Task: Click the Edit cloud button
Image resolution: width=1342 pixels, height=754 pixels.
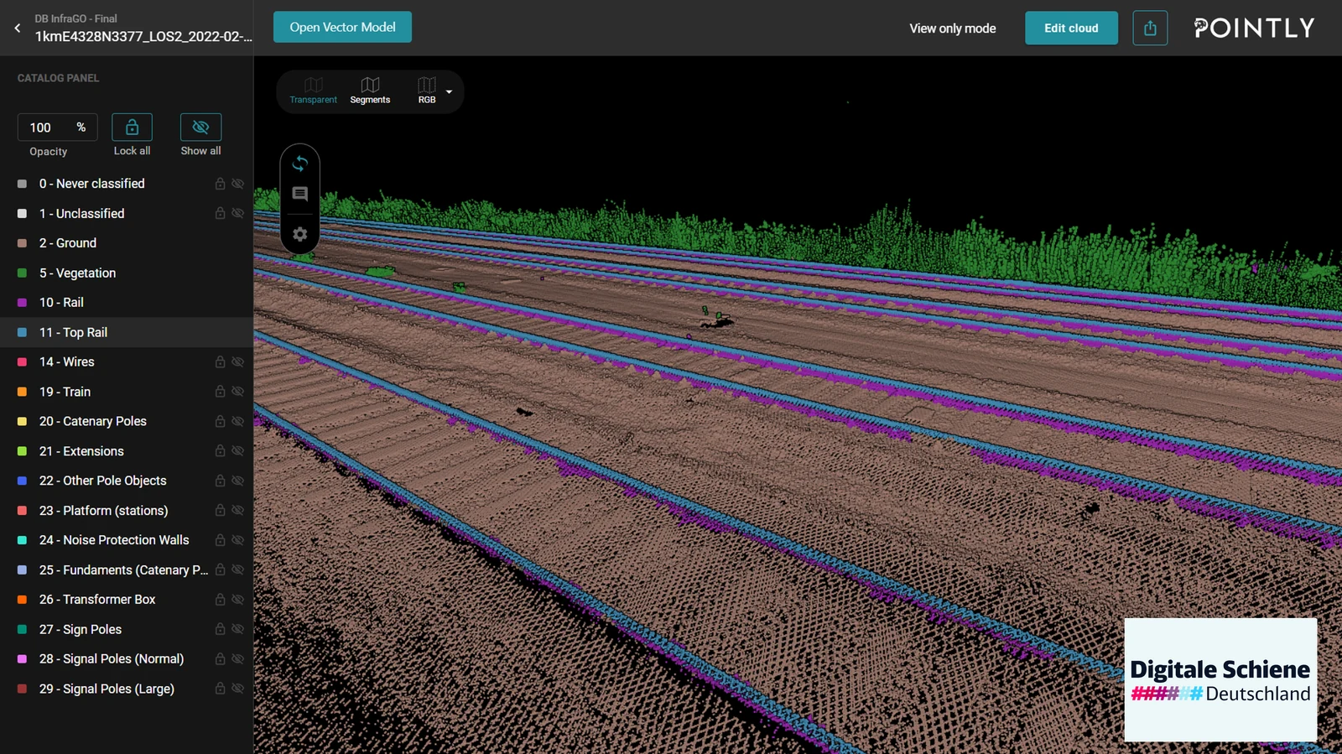Action: click(x=1071, y=28)
